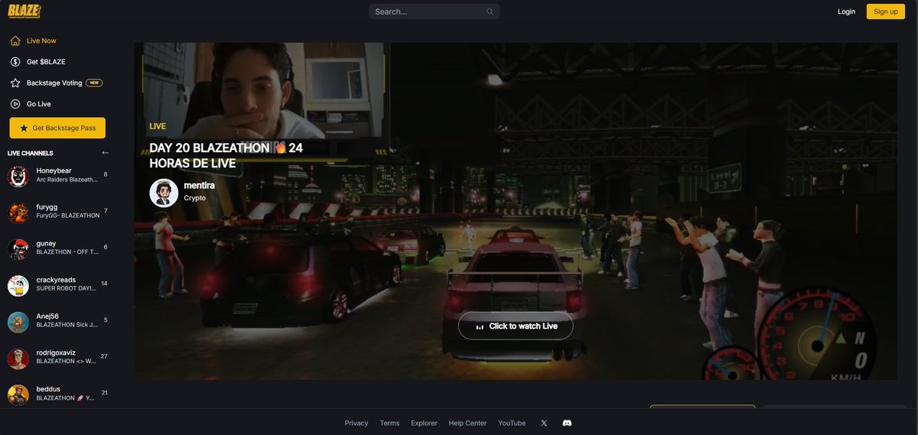Click the Login link
This screenshot has height=435, width=918.
846,11
